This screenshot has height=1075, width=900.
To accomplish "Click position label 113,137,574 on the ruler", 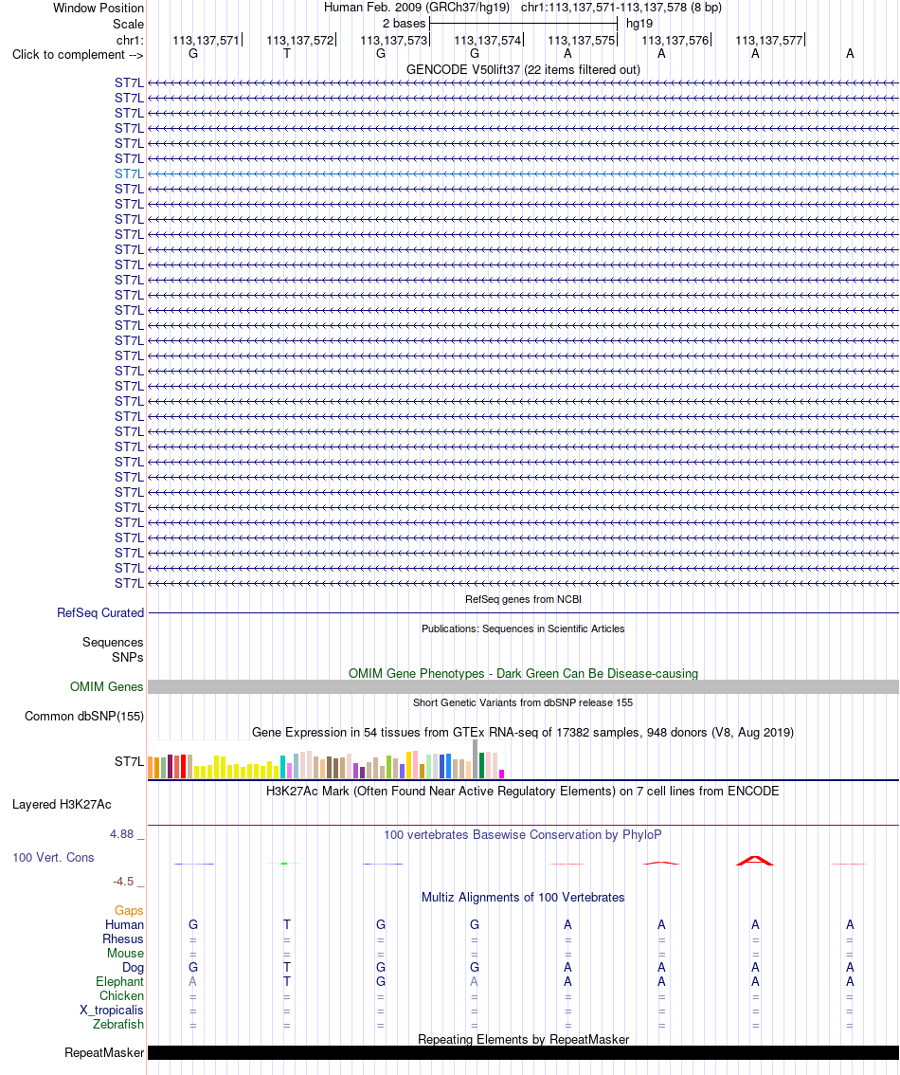I will point(487,41).
